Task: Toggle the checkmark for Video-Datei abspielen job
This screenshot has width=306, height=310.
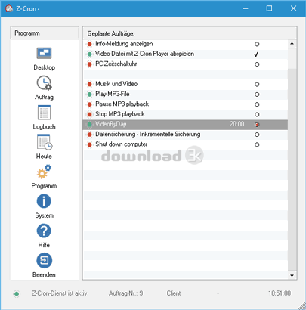Action: [257, 54]
